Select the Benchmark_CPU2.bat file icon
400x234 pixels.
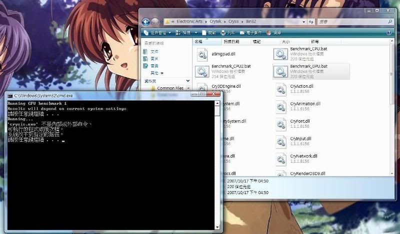pos(202,71)
